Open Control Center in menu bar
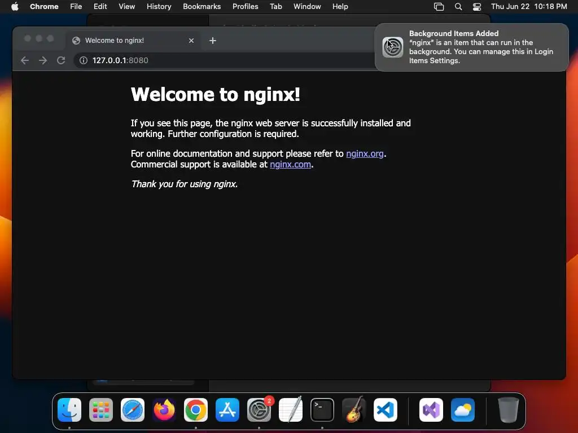 coord(477,7)
